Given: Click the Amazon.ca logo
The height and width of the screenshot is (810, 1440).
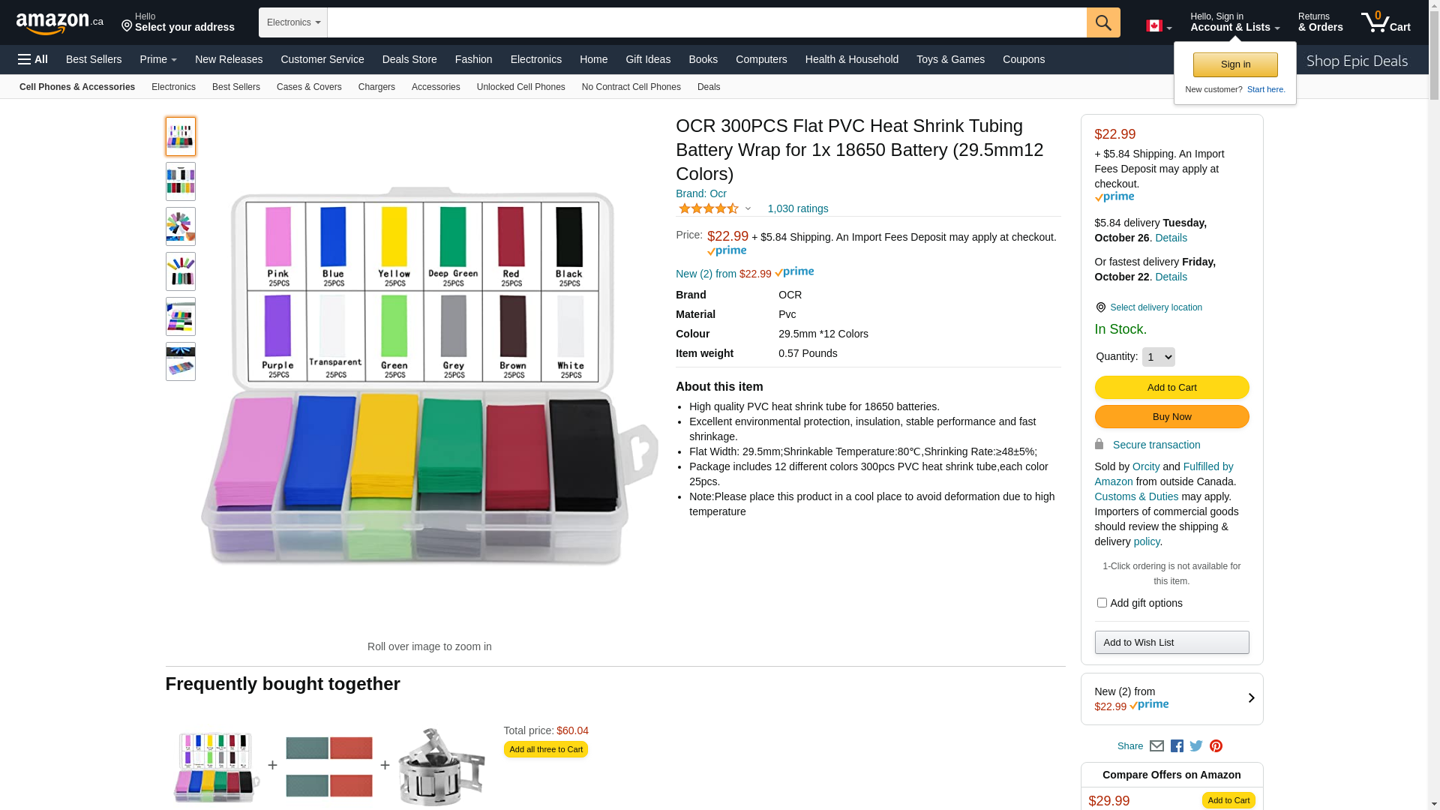Looking at the screenshot, I should click(x=59, y=23).
